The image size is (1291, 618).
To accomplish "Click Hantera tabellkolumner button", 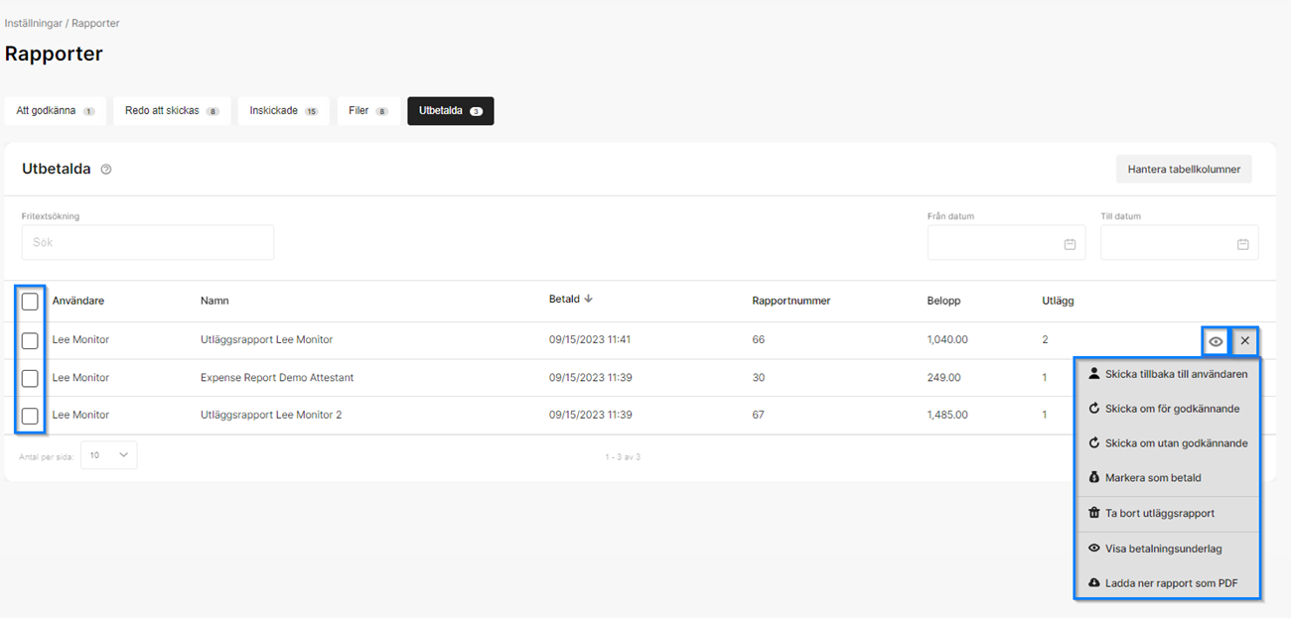I will [1184, 170].
